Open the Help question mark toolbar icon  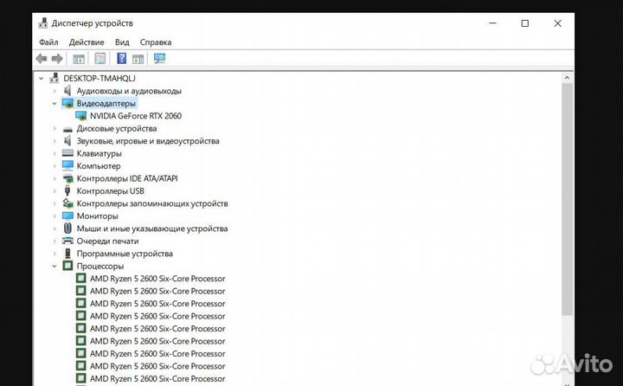pos(122,59)
